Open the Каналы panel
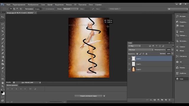 point(182,67)
